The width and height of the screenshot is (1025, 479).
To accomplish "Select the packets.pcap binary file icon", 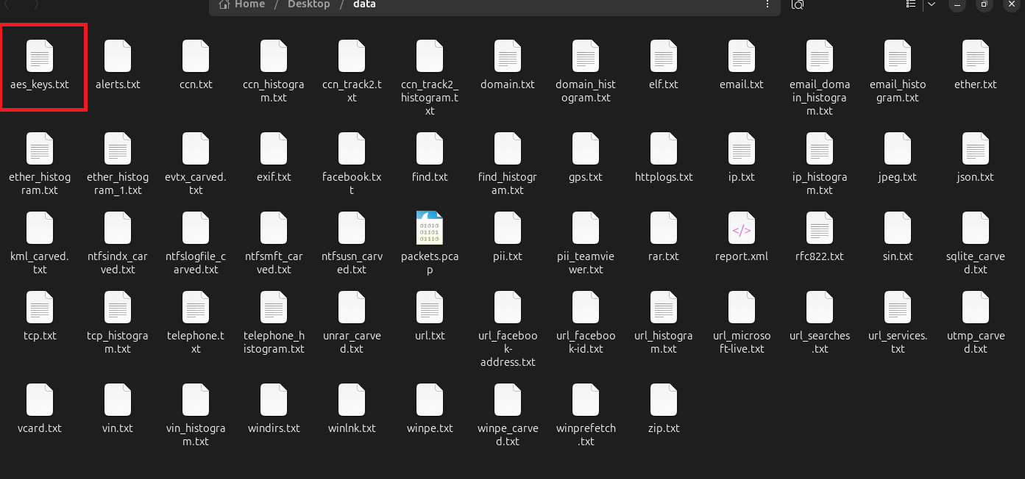I will [x=430, y=228].
